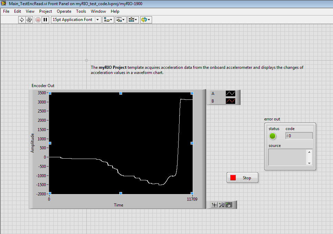Viewport: 333px width, 234px height.
Task: Select the graph zoom tool
Action: (x=222, y=205)
